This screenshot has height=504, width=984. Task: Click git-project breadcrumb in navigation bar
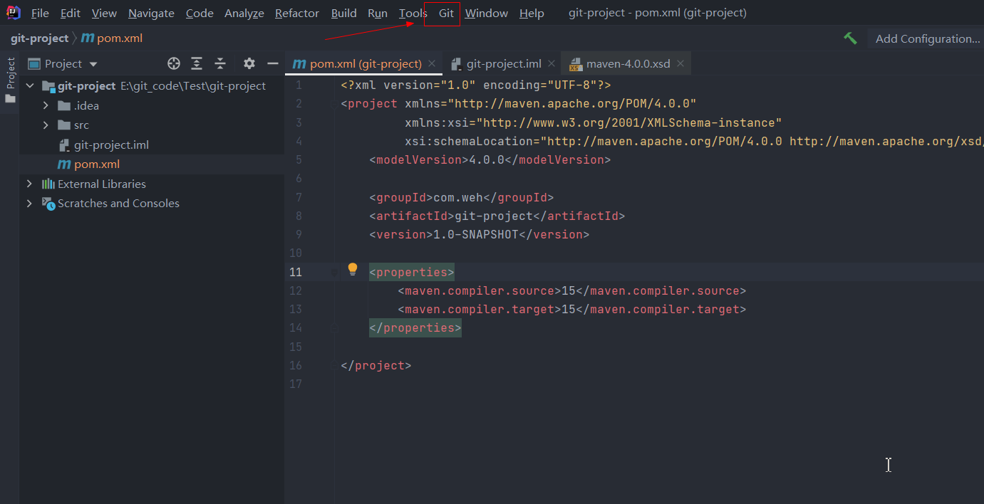point(39,38)
